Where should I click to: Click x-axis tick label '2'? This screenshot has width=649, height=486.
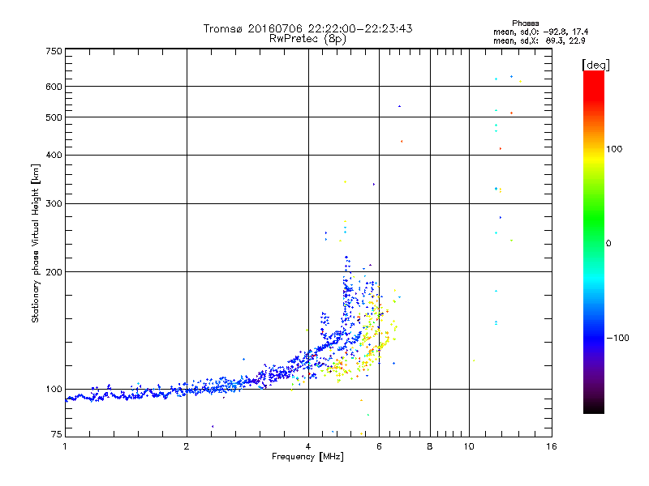coord(187,446)
